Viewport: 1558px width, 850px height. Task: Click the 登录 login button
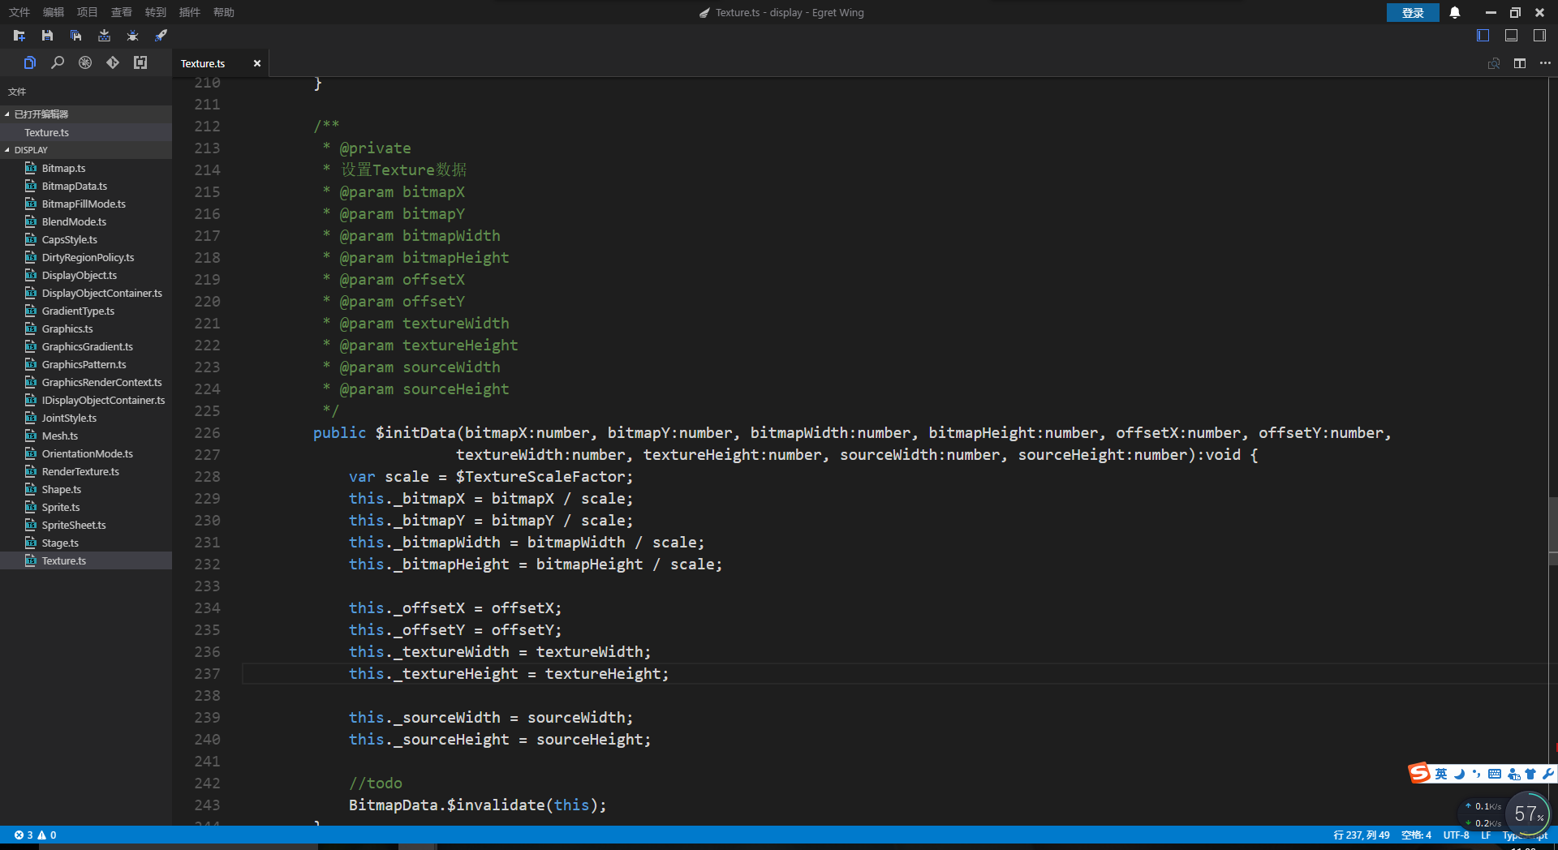click(1413, 12)
